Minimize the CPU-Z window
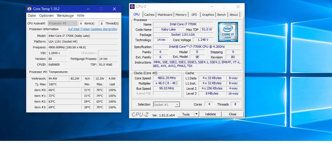 211,7
